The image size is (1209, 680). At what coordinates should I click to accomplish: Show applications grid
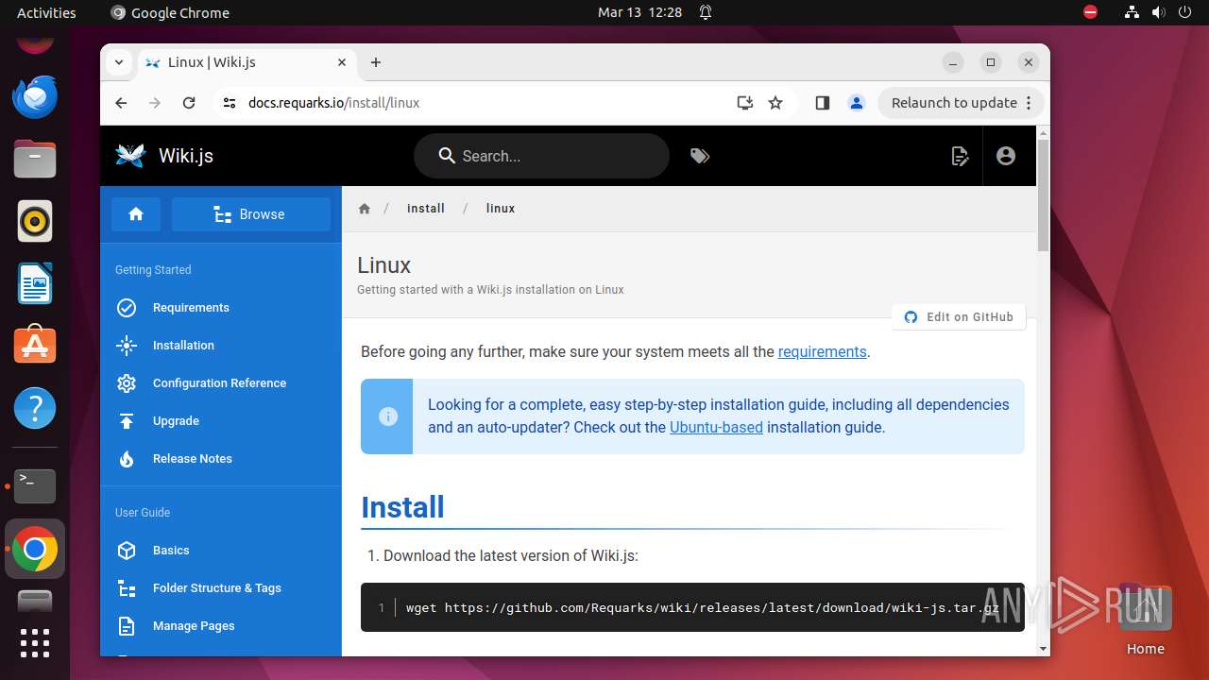coord(35,643)
